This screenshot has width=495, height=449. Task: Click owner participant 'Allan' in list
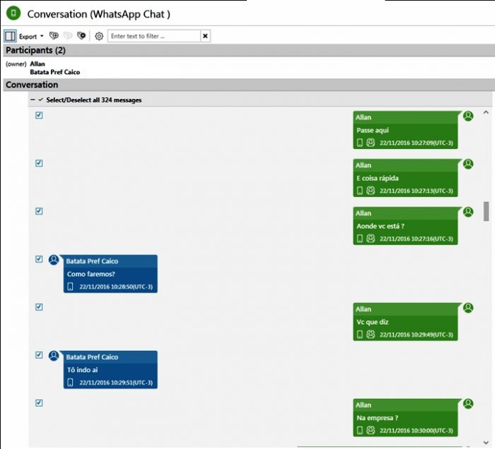coord(37,64)
